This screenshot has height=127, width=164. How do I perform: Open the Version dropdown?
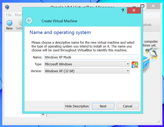tap(87, 71)
